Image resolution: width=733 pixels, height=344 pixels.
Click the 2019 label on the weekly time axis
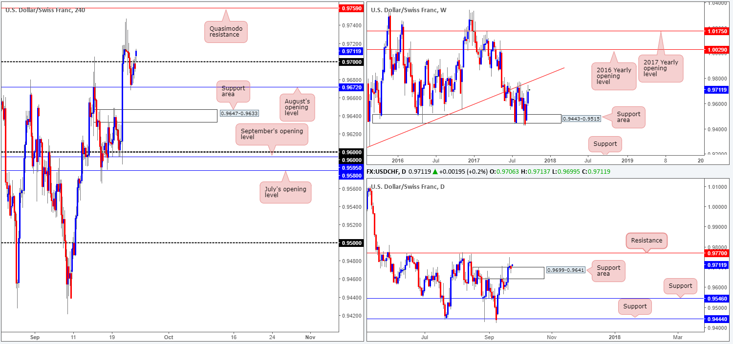pos(627,160)
